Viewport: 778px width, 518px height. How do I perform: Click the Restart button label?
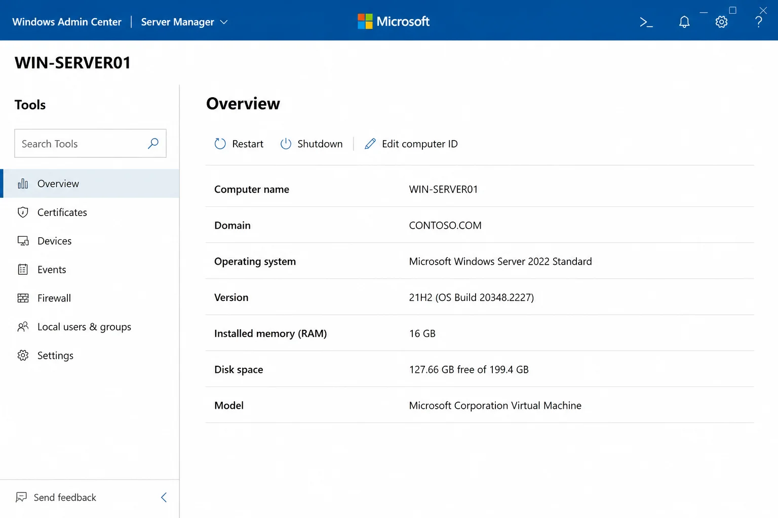248,144
